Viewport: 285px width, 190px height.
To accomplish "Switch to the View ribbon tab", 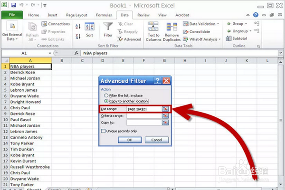I will pos(162,15).
